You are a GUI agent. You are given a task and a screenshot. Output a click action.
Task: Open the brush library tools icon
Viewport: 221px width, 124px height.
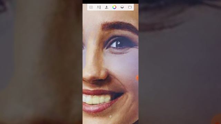(x=99, y=7)
